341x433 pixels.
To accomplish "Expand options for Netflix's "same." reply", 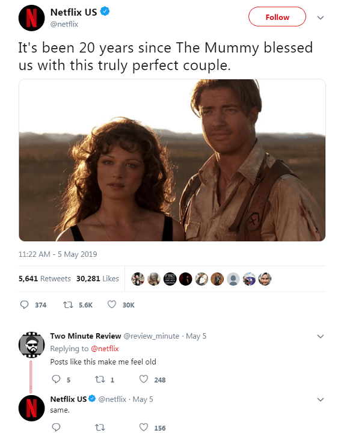I will 321,399.
